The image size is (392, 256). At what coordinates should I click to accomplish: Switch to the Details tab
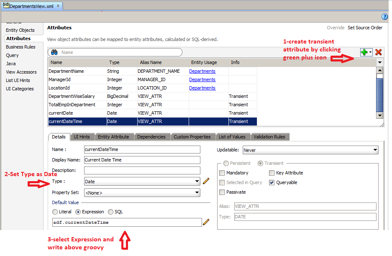[59, 137]
